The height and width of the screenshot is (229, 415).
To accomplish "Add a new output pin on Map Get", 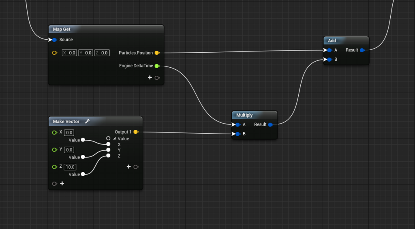I will (x=150, y=77).
